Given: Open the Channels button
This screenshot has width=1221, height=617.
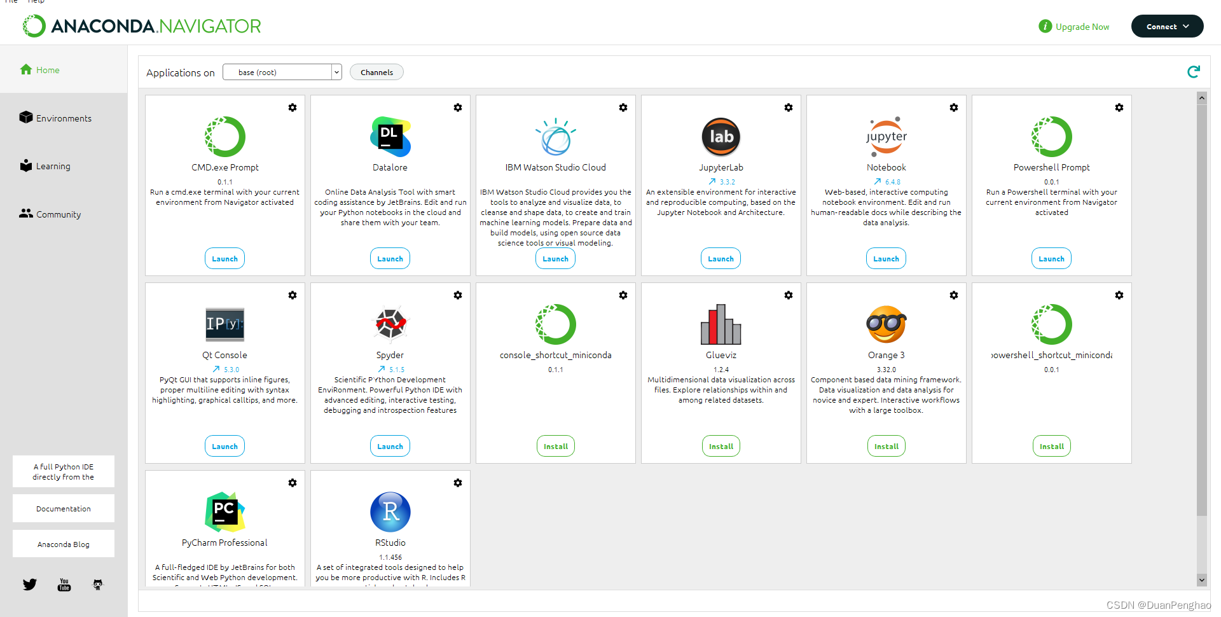Looking at the screenshot, I should (x=376, y=72).
